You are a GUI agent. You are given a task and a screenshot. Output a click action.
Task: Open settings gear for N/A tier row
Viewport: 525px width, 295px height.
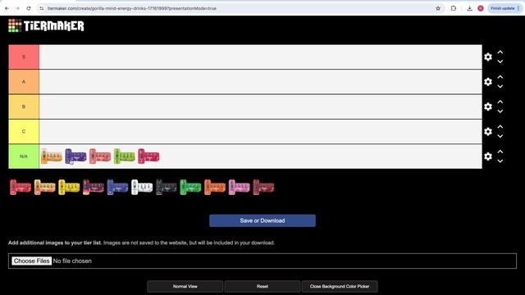[488, 157]
